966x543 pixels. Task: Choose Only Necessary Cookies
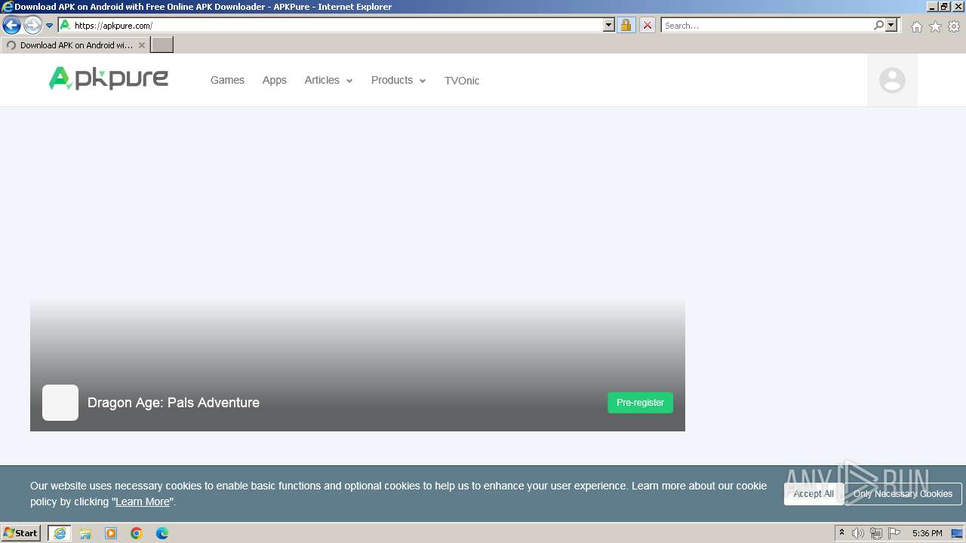click(x=903, y=494)
